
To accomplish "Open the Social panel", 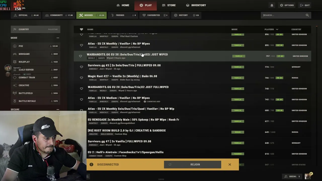I will [x=292, y=176].
